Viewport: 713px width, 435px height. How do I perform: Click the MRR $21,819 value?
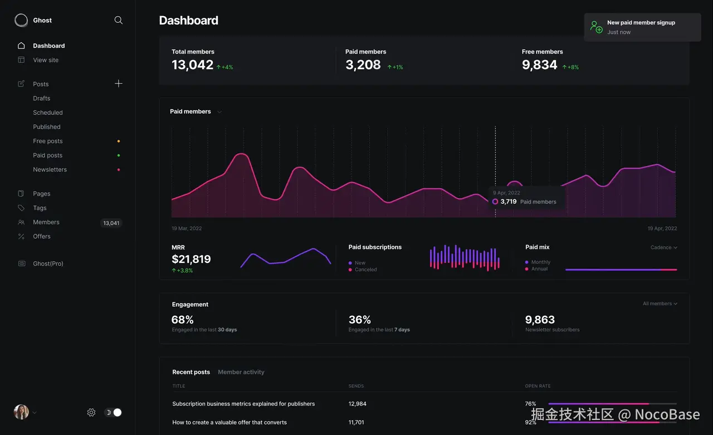coord(191,259)
